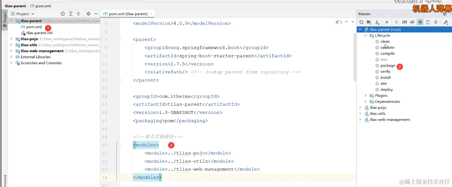Expand tlias-pojo in Maven panel
452x187 pixels.
360,108
